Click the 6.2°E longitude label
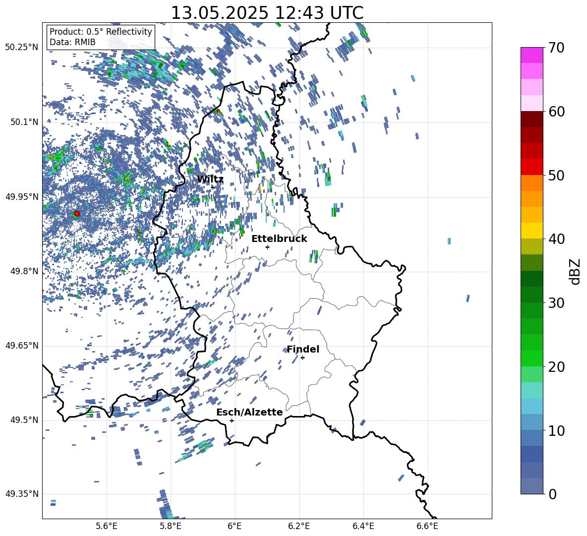The image size is (587, 536). (x=299, y=526)
